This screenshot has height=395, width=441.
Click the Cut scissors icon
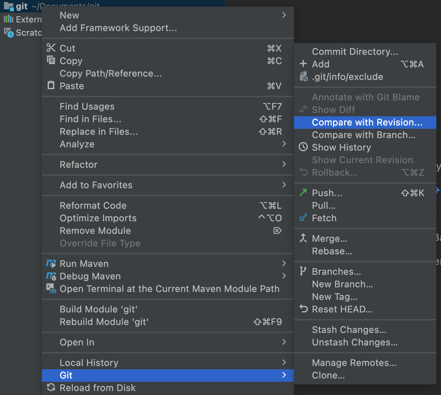tap(51, 48)
